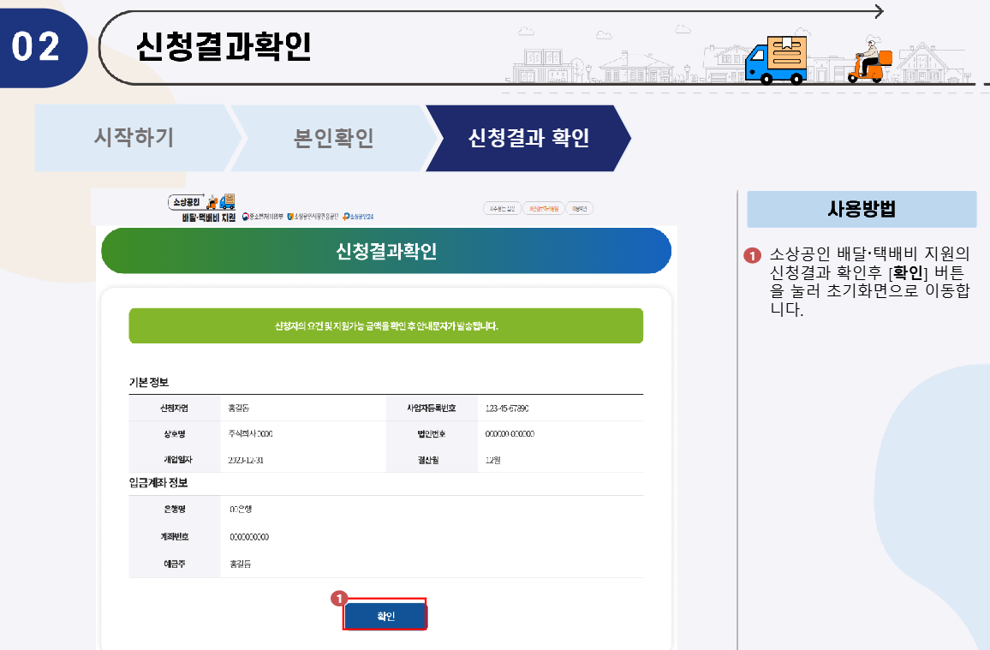The width and height of the screenshot is (990, 650).
Task: Click the value 12월
Action: pyautogui.click(x=493, y=460)
